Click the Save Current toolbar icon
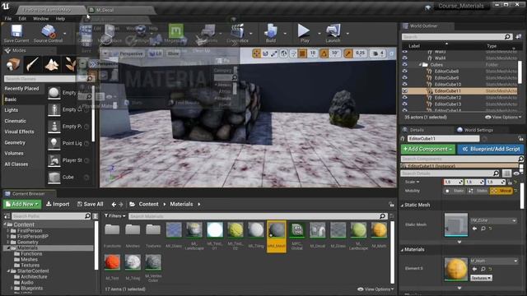The width and height of the screenshot is (527, 296). [16, 34]
